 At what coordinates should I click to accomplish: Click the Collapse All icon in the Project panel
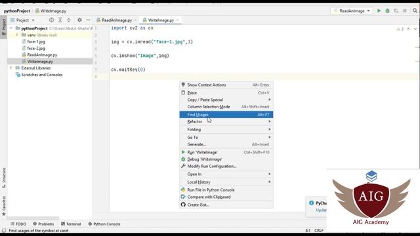[x=69, y=20]
